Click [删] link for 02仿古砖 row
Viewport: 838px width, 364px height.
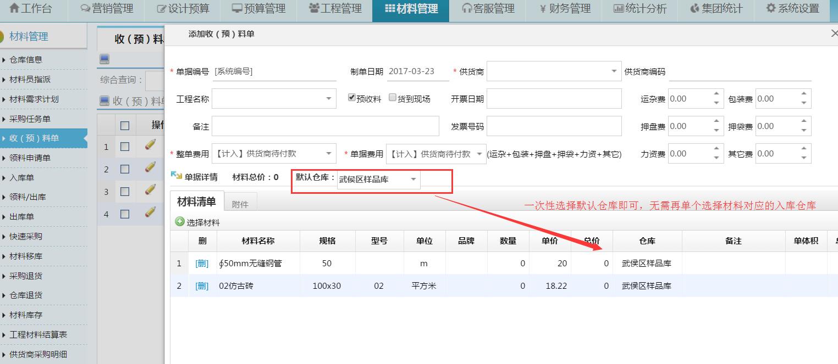click(x=202, y=285)
